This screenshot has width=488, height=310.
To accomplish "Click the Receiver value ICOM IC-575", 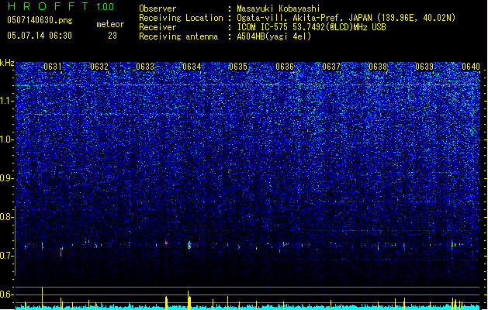I will click(x=262, y=27).
